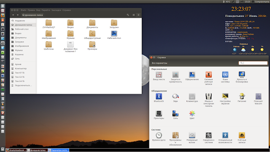Open the Перейти menu in file manager

[46, 10]
